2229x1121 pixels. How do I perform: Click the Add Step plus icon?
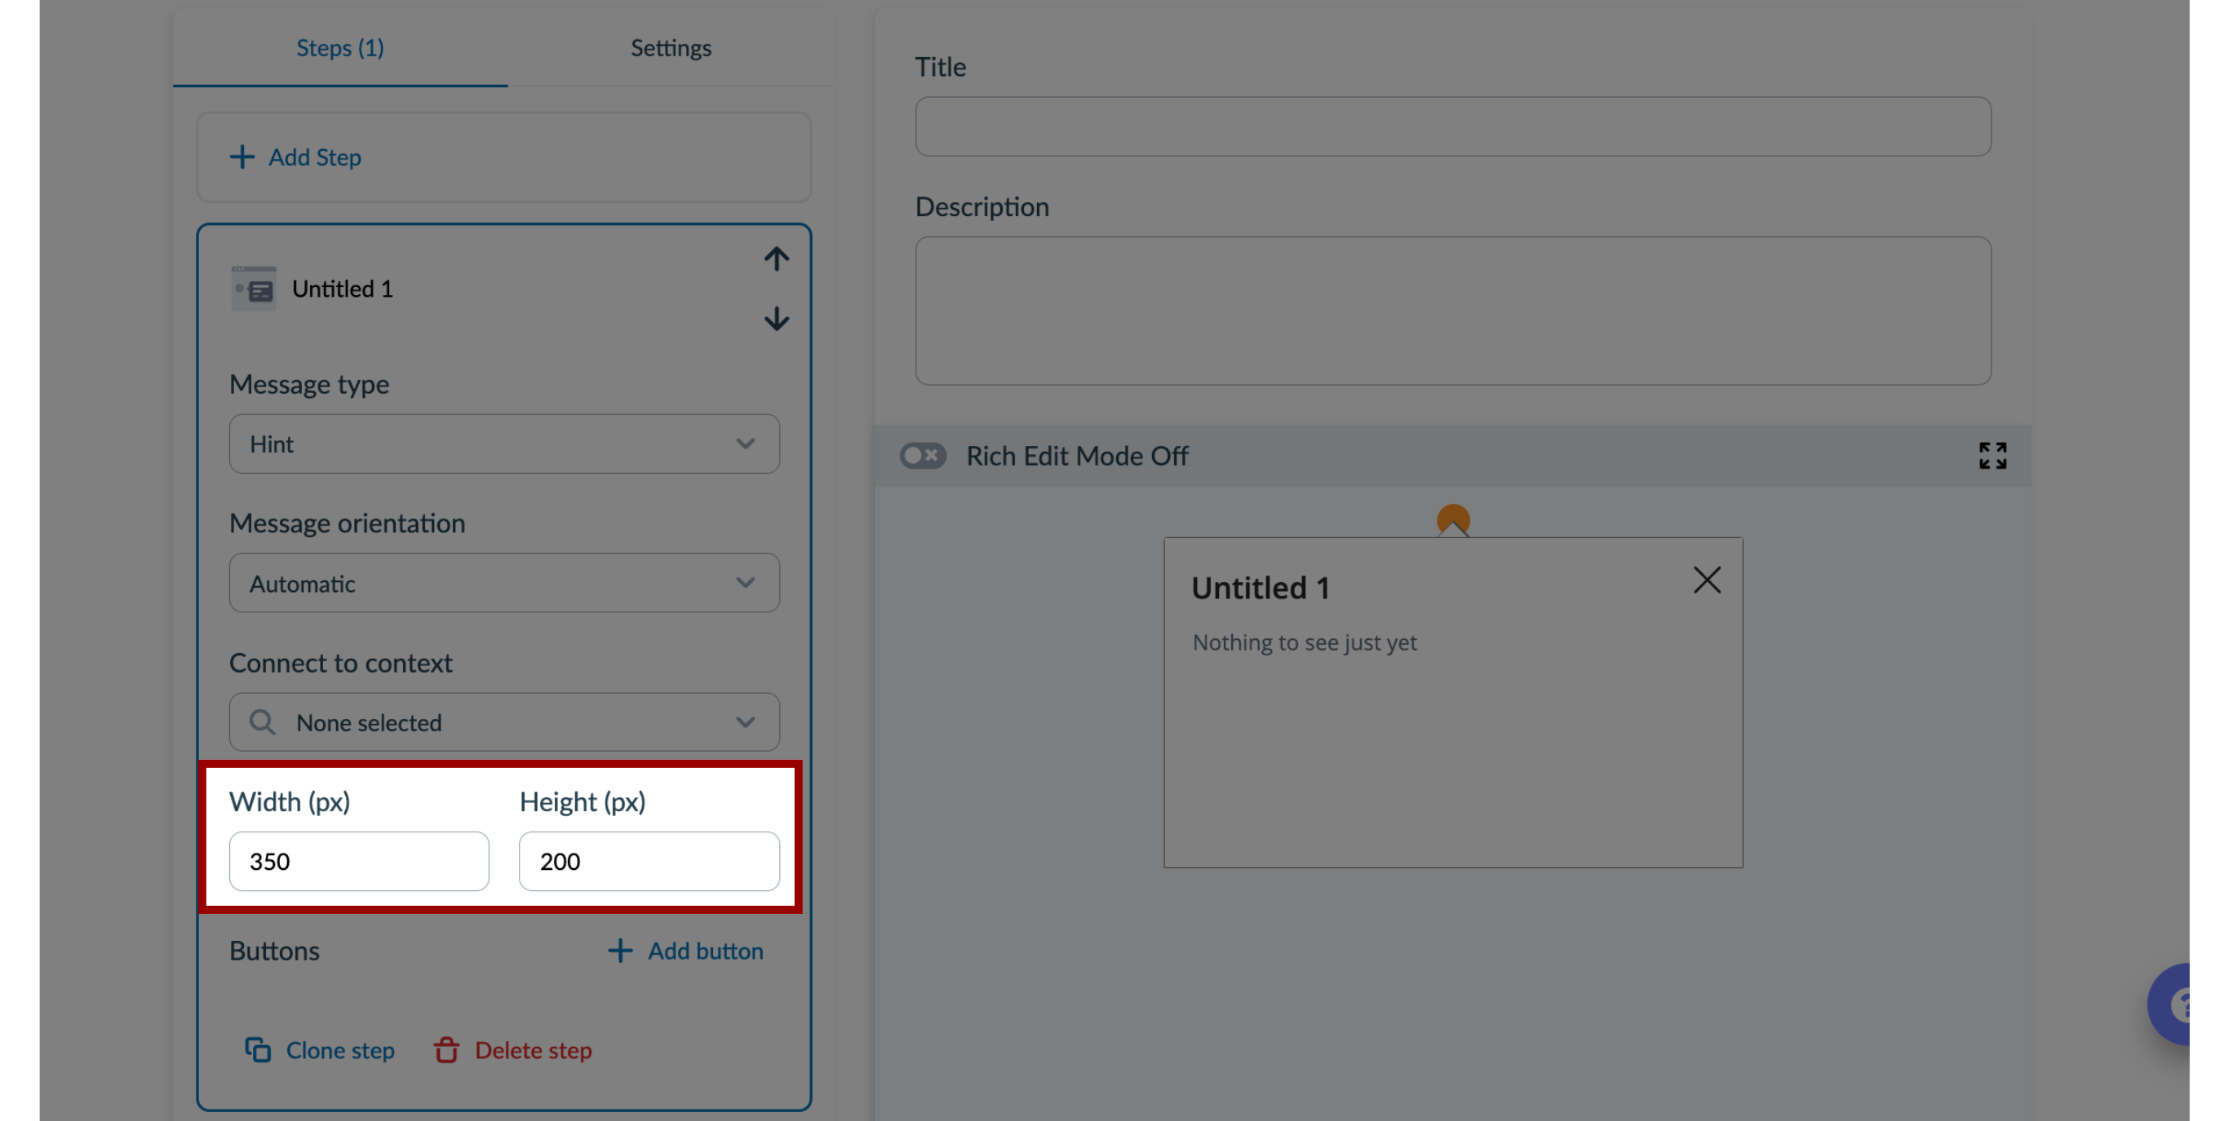pos(242,156)
